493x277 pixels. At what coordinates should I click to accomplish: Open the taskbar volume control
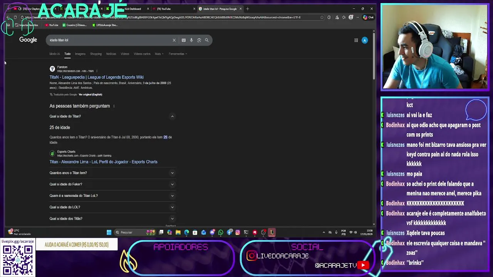(x=355, y=232)
